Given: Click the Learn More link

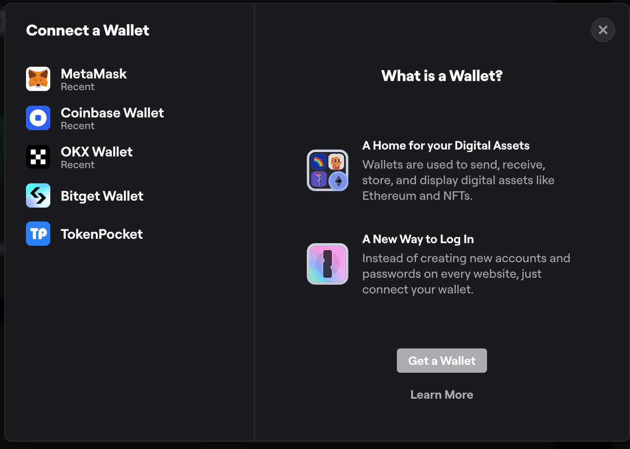Looking at the screenshot, I should (442, 394).
